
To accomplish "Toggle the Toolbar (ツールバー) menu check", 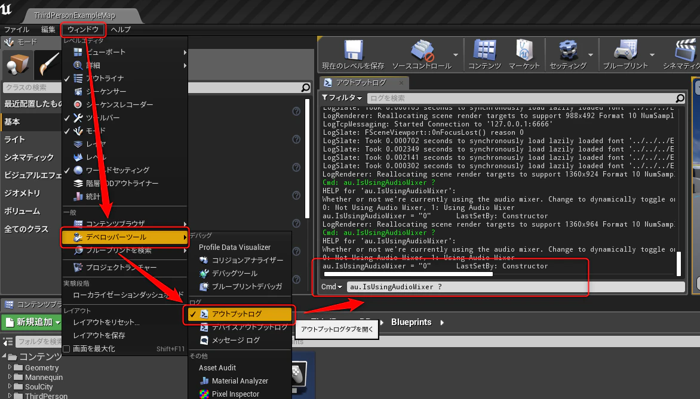I will 67,117.
